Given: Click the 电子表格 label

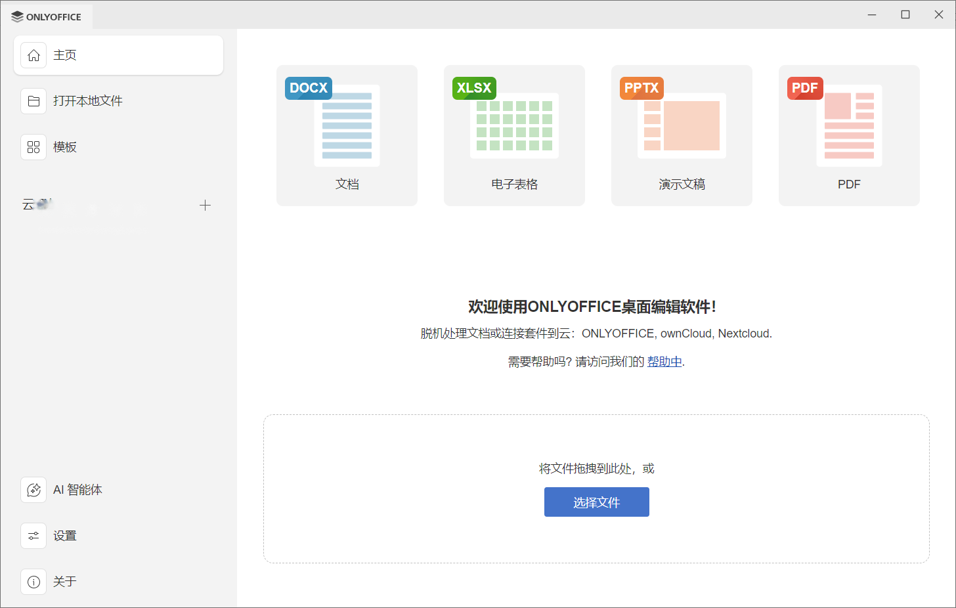Looking at the screenshot, I should point(514,185).
